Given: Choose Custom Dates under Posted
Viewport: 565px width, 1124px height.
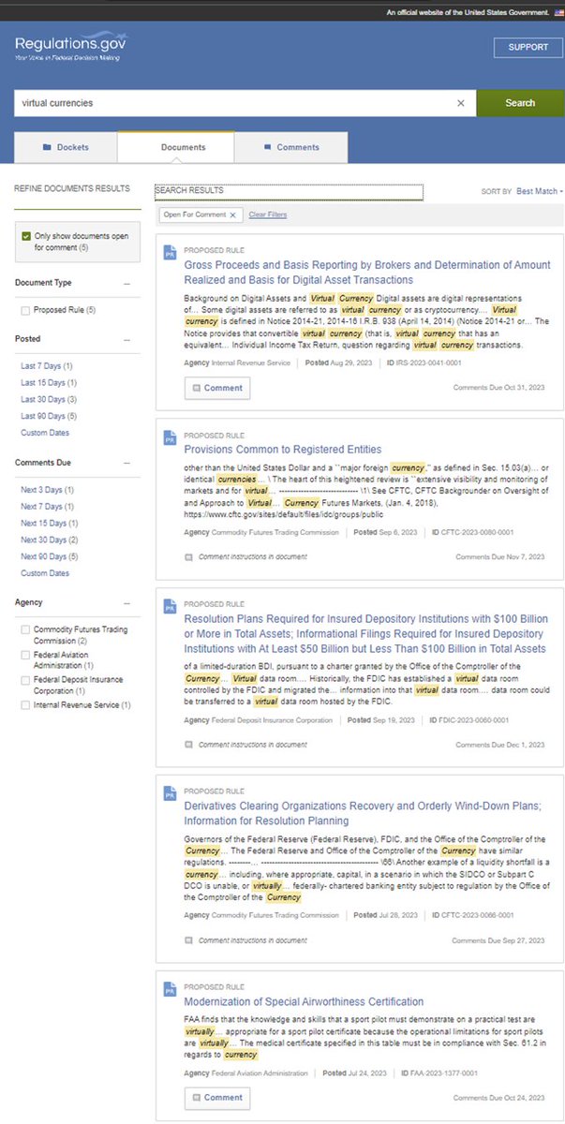Looking at the screenshot, I should click(45, 433).
